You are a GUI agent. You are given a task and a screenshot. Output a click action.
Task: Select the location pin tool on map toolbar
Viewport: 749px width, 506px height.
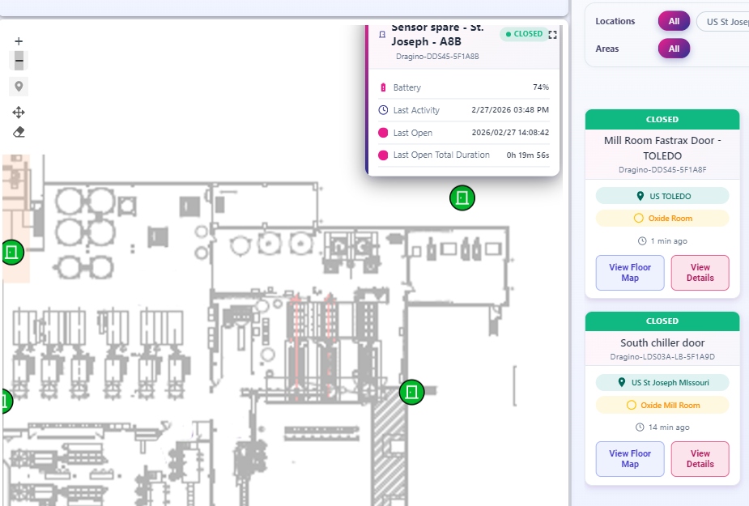coord(18,86)
